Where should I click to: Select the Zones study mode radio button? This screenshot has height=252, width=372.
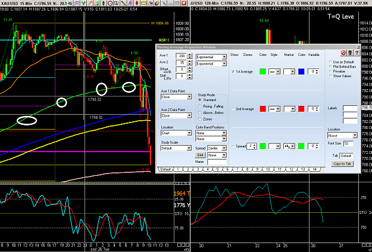click(x=199, y=119)
